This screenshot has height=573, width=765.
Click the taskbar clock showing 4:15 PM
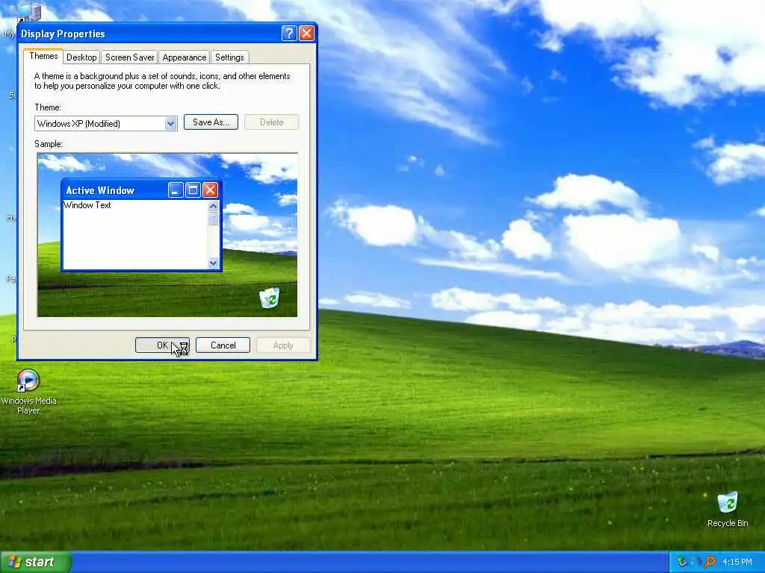tap(737, 562)
